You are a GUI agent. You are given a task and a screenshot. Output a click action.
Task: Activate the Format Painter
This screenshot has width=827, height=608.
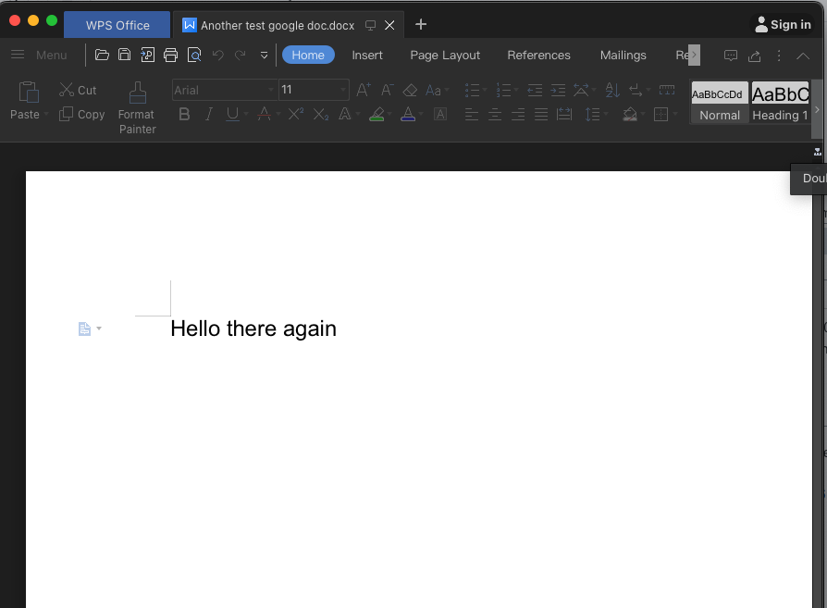tap(137, 107)
